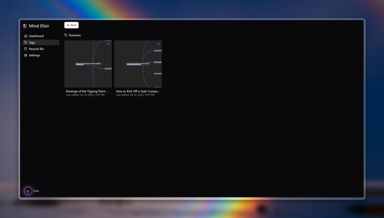This screenshot has height=218, width=384.
Task: Click the Settings gear icon
Action: (x=26, y=55)
